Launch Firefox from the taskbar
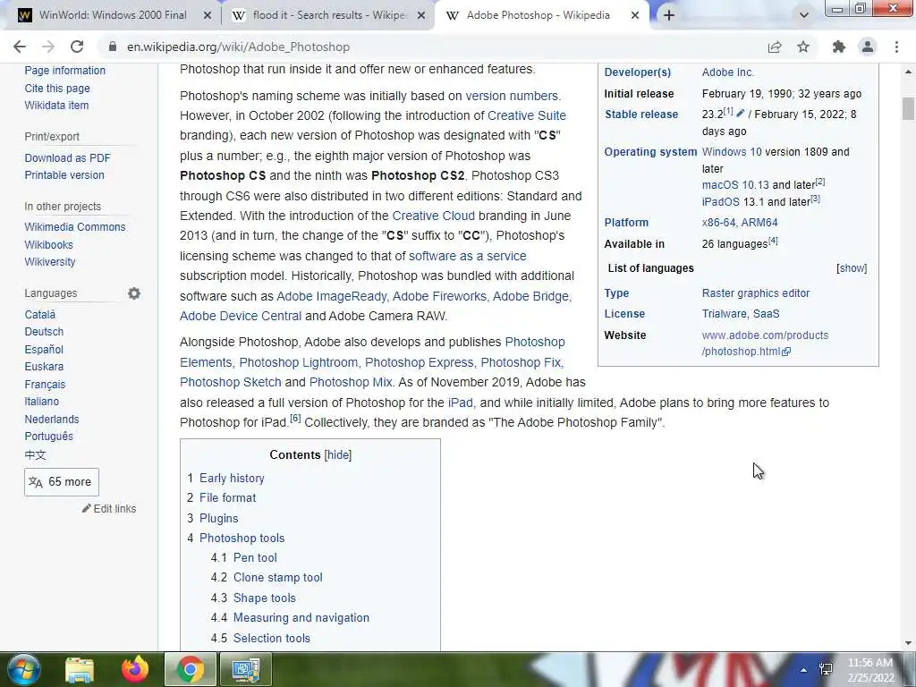Viewport: 916px width, 687px height. [x=135, y=669]
